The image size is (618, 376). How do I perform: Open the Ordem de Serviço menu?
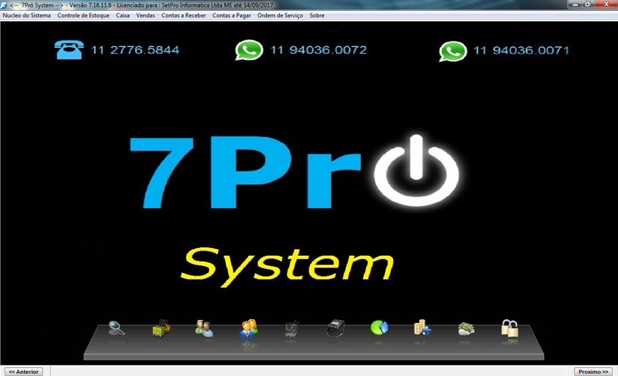(280, 15)
